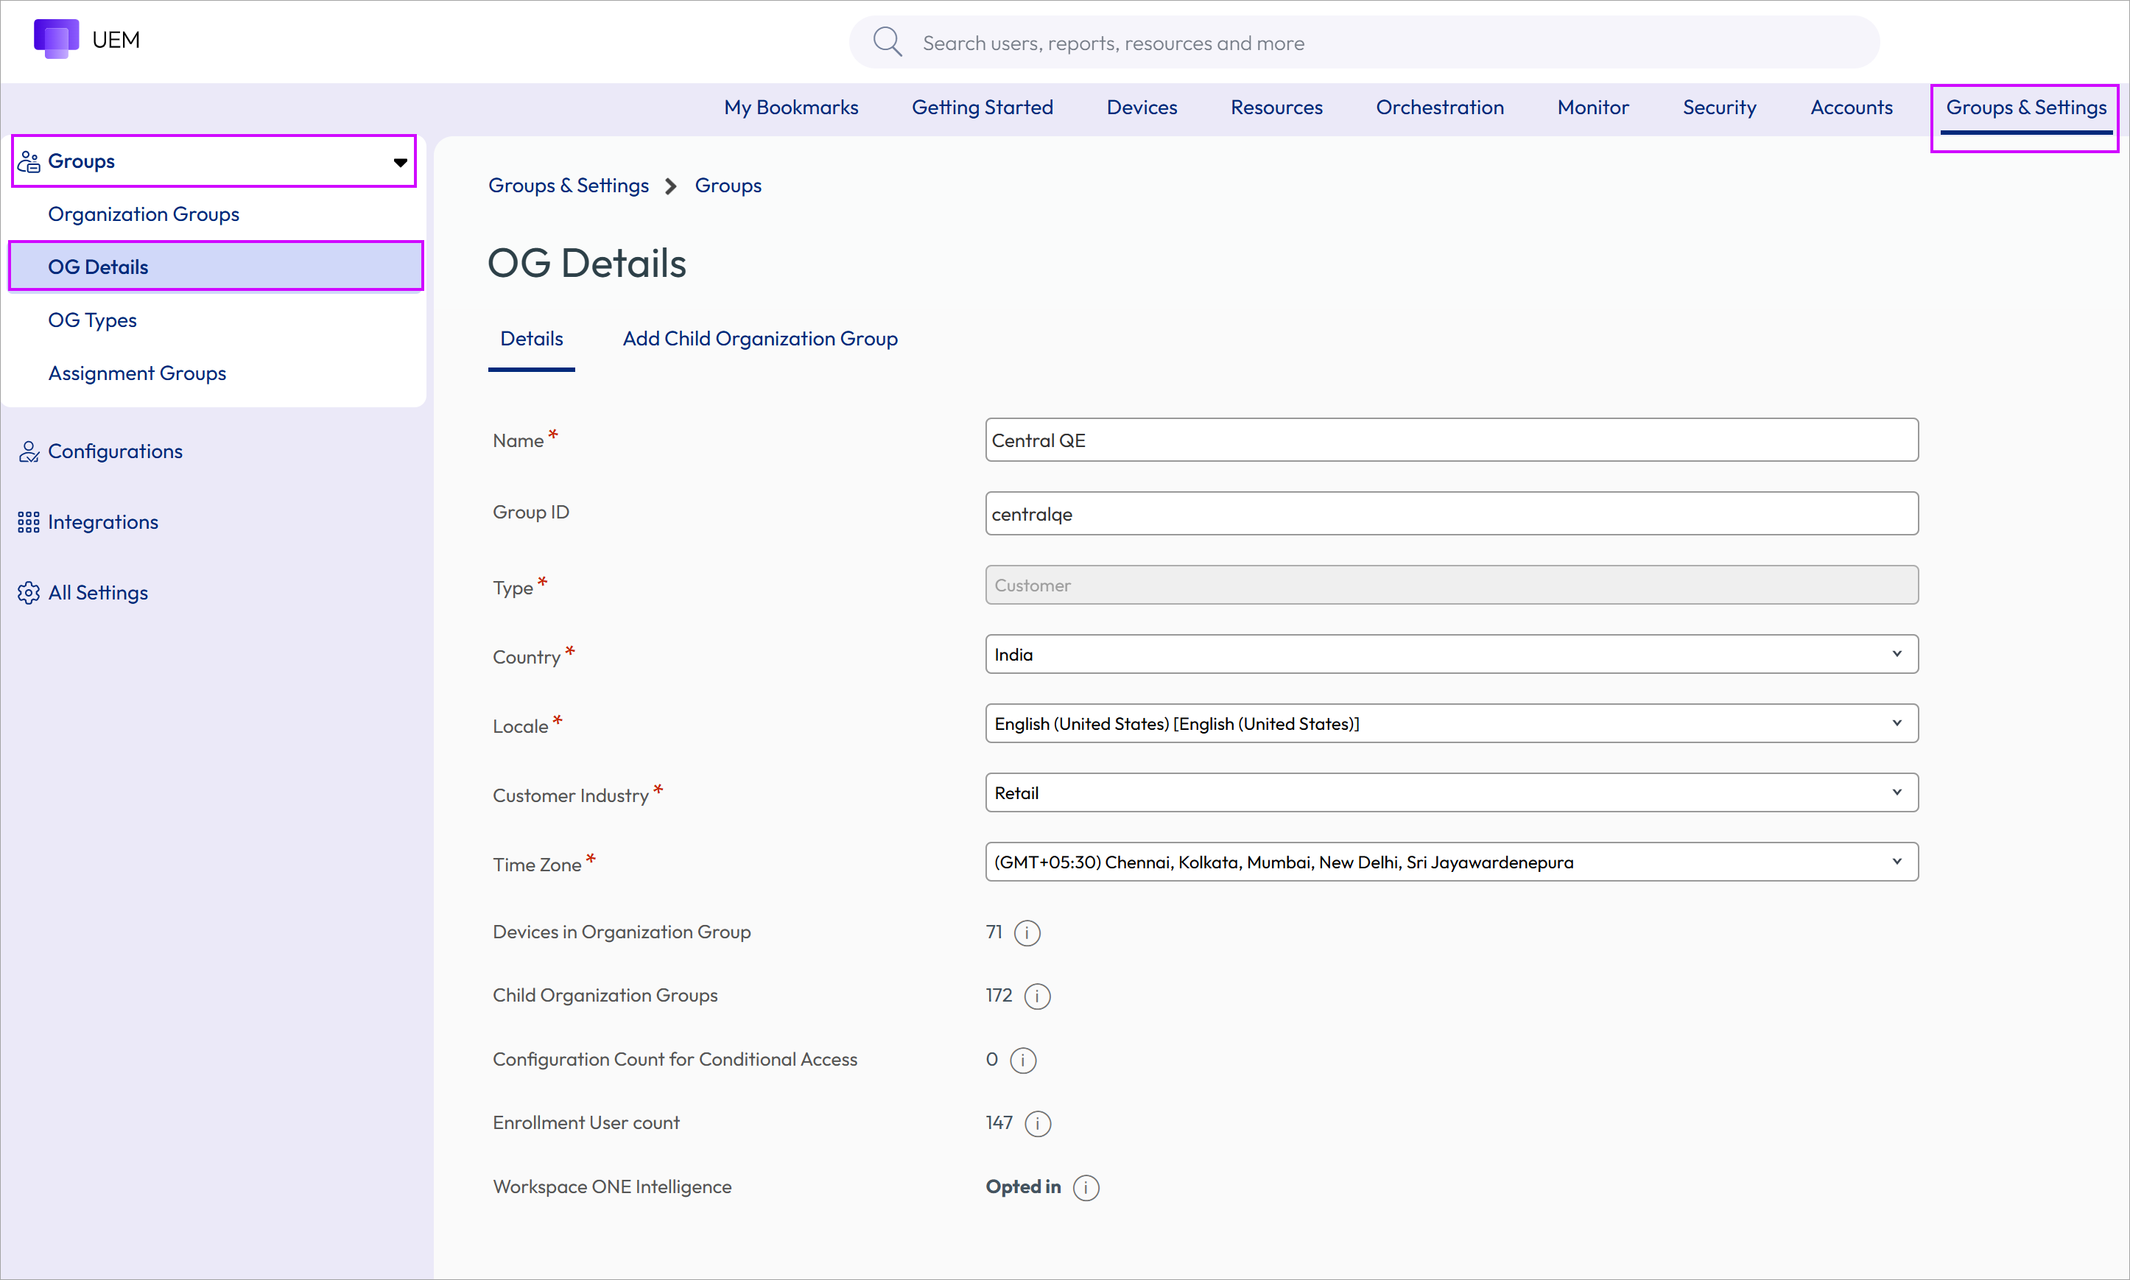Click the value 172 for child groups
The height and width of the screenshot is (1280, 2130).
[x=999, y=996]
